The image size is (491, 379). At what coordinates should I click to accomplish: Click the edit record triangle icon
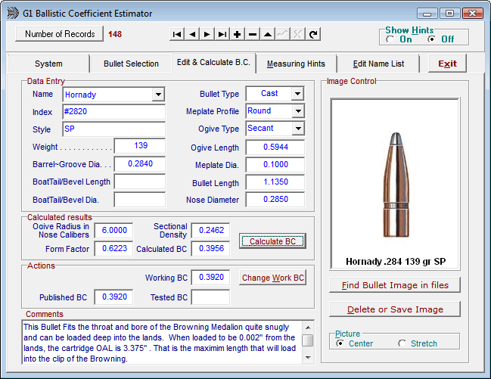click(x=267, y=34)
